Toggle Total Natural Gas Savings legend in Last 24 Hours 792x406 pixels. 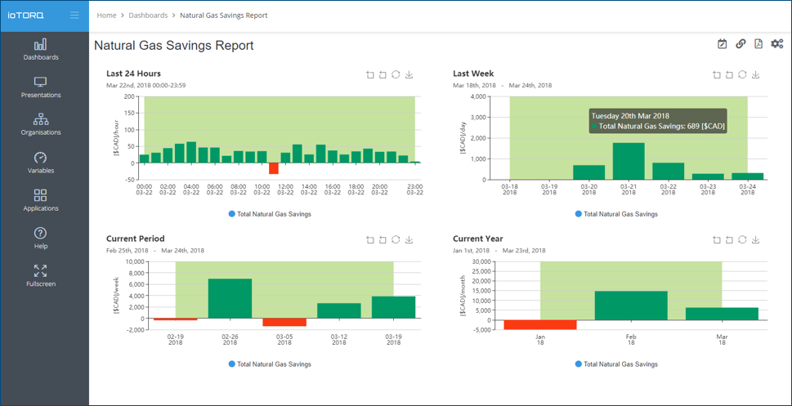(271, 214)
